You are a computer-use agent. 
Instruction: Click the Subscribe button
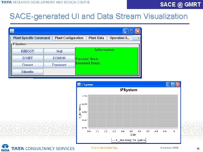click(28, 72)
